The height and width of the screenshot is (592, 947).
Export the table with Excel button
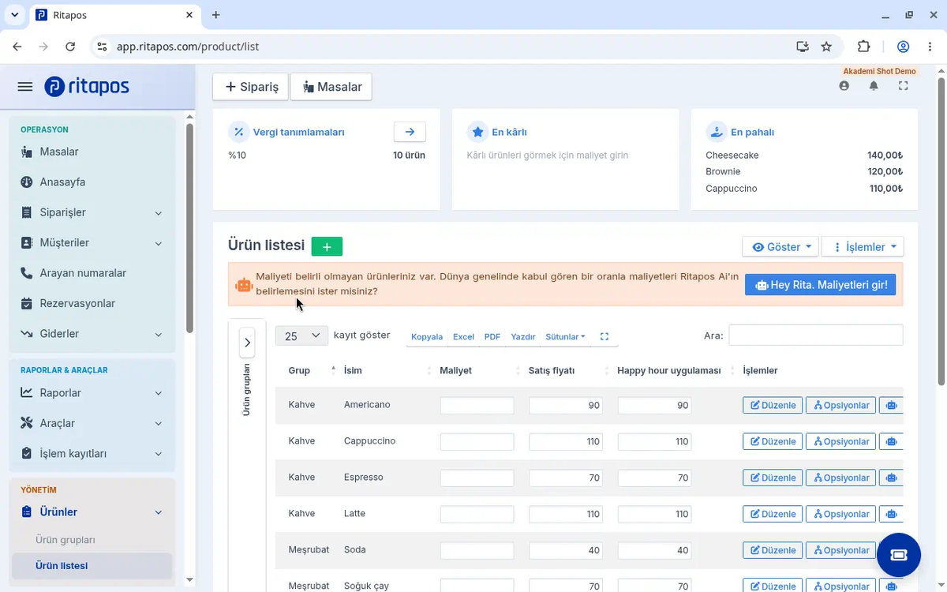coord(463,336)
